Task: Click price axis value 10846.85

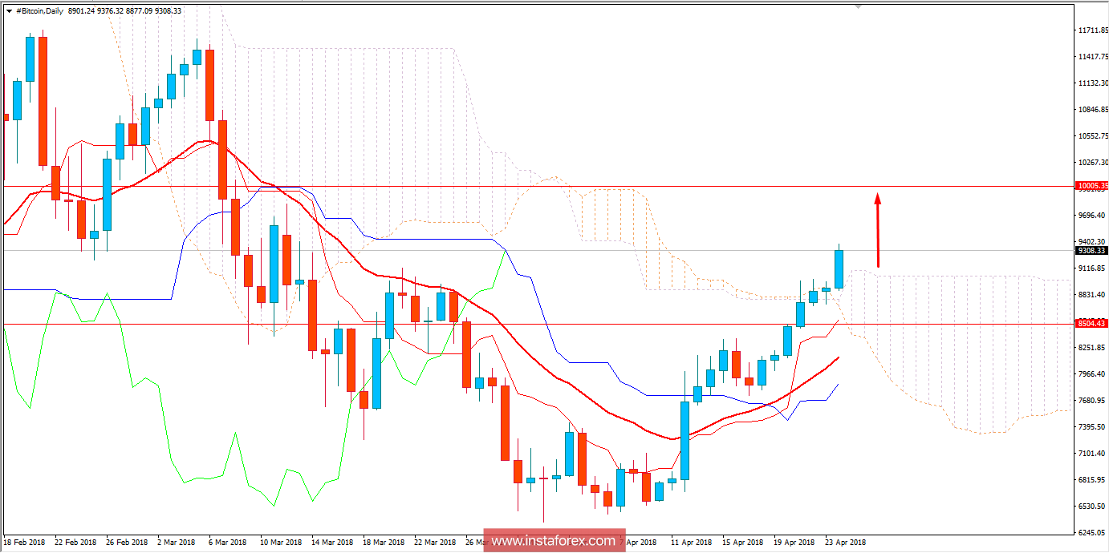Action: [1094, 110]
